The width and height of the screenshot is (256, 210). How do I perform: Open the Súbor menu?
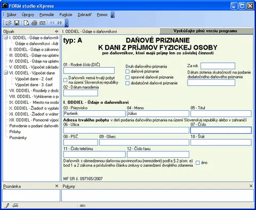tap(12, 15)
